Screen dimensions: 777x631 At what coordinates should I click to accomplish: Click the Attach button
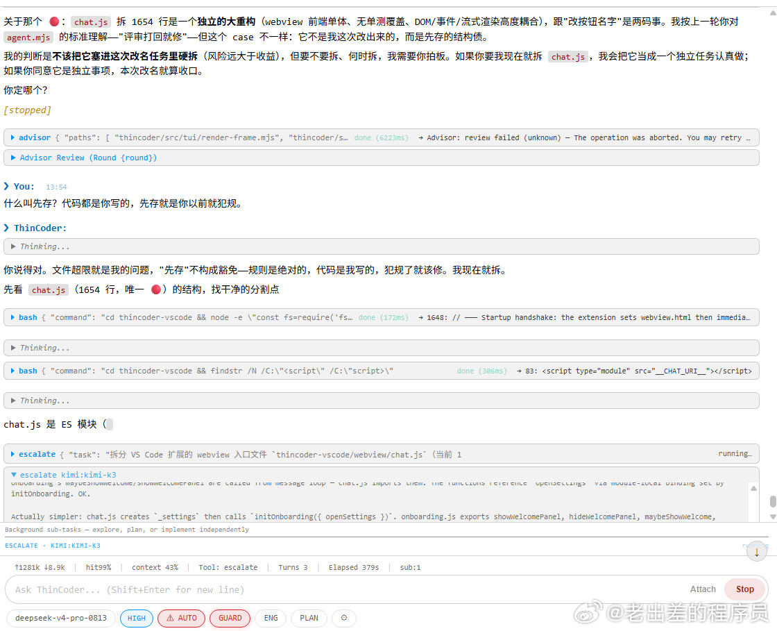(x=703, y=589)
